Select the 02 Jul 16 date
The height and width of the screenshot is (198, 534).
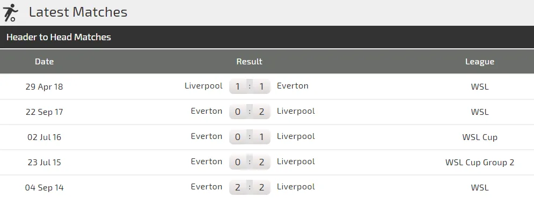point(44,137)
